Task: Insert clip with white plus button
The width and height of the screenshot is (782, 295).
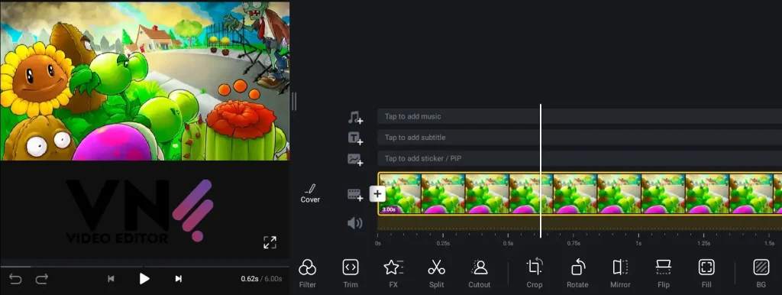Action: tap(377, 193)
